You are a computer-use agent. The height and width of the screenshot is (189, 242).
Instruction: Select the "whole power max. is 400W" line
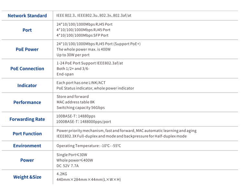click(83, 50)
